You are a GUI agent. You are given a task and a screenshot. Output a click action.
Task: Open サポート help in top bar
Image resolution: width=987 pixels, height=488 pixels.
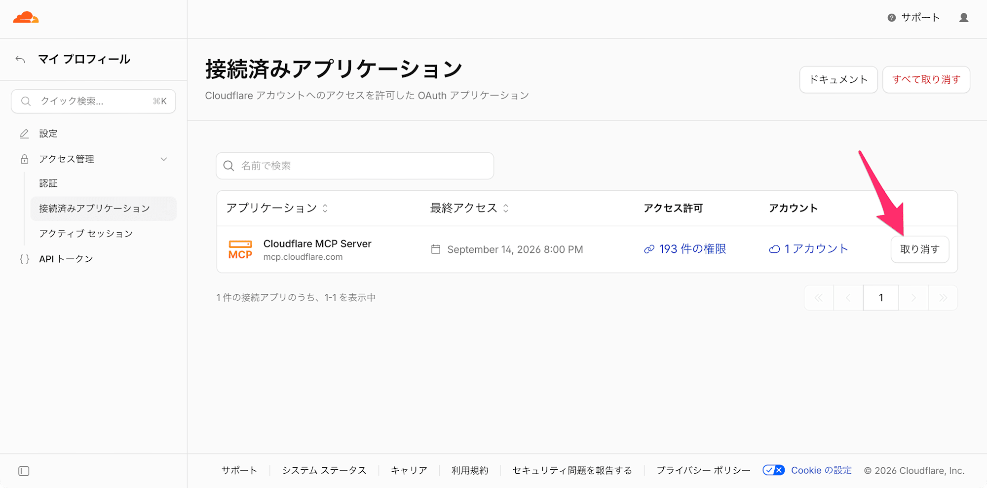point(913,18)
